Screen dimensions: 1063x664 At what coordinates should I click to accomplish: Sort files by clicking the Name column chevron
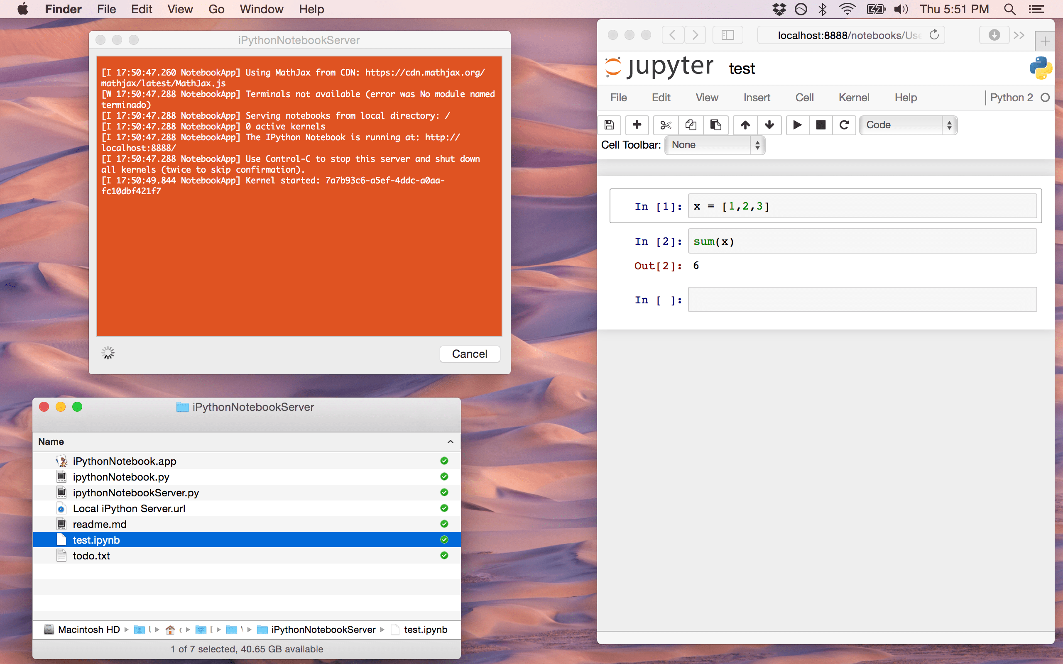[x=450, y=441]
